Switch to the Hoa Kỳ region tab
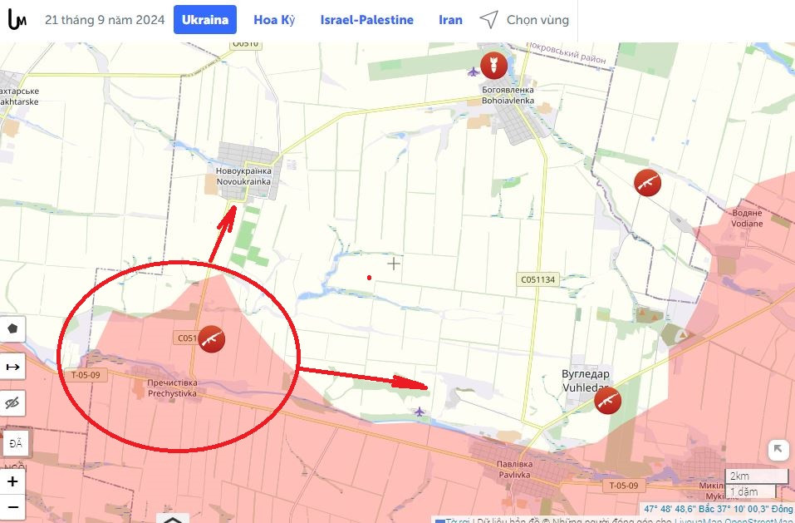795x523 pixels. (x=274, y=19)
